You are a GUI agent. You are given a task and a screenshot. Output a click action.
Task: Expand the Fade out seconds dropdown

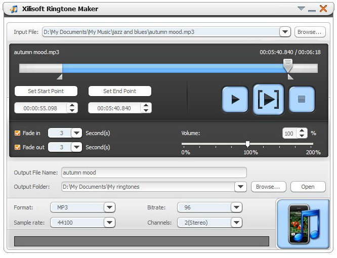76,147
